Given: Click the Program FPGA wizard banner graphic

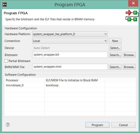Looking at the screenshot, I should coord(132,16).
